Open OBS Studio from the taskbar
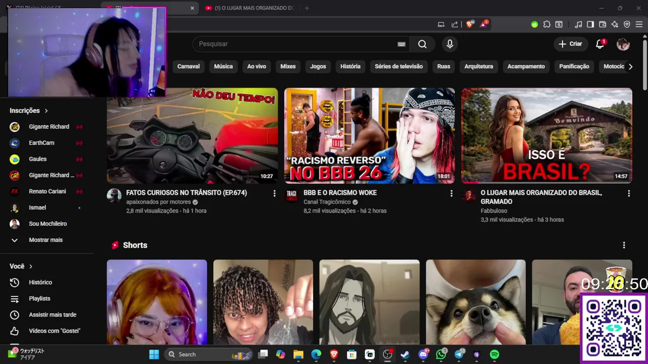 (387, 354)
